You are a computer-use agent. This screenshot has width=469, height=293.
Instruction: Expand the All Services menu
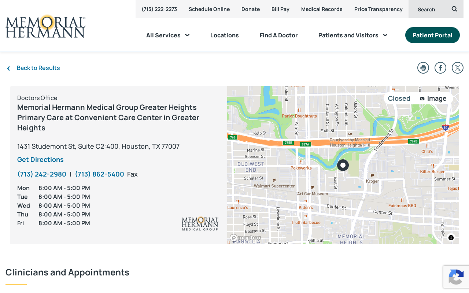168,35
